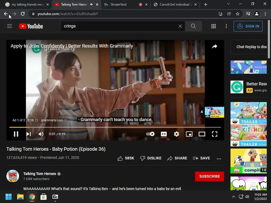Open the YouTube apps grid

[x=214, y=26]
